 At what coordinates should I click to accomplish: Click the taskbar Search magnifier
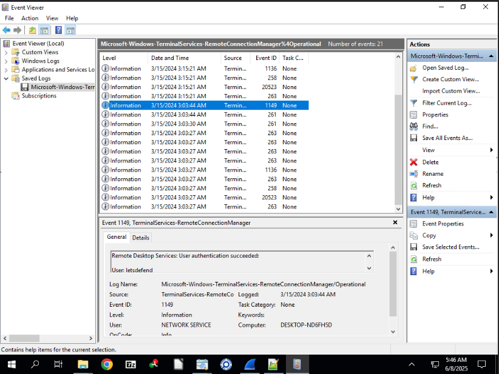(x=35, y=364)
